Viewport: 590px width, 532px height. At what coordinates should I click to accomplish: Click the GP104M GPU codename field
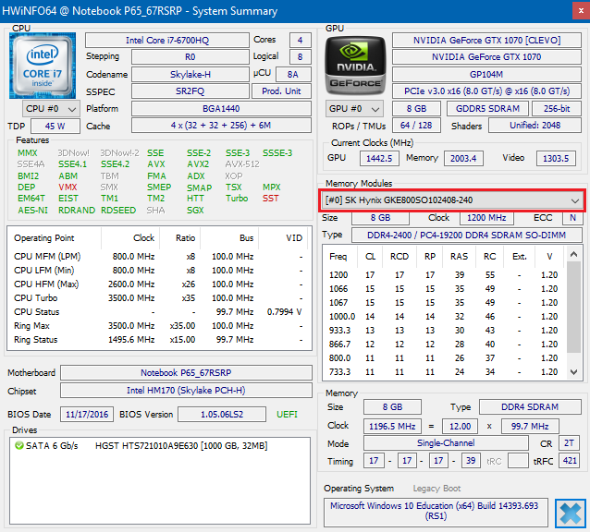click(486, 75)
